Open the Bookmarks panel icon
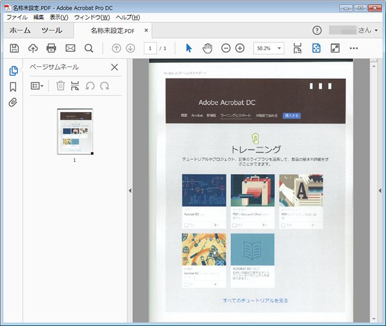This screenshot has width=386, height=326. point(13,87)
